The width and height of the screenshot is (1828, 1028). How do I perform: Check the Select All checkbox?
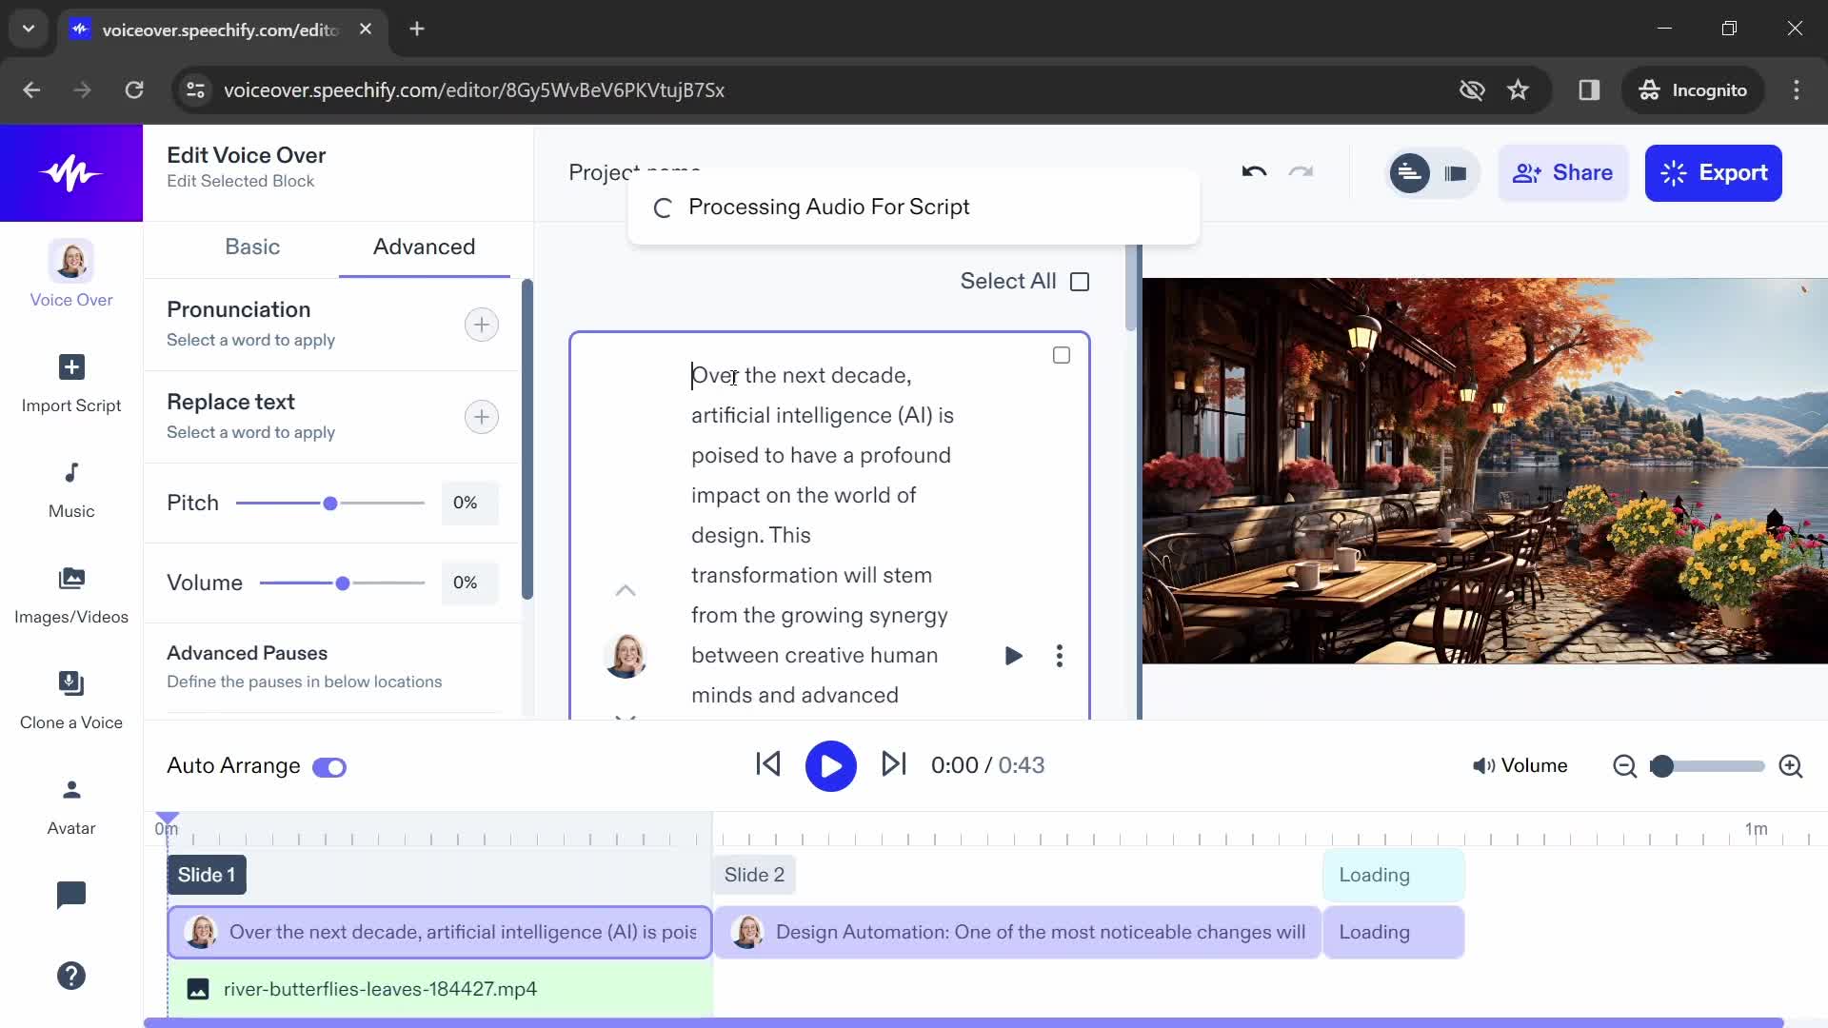click(1080, 281)
